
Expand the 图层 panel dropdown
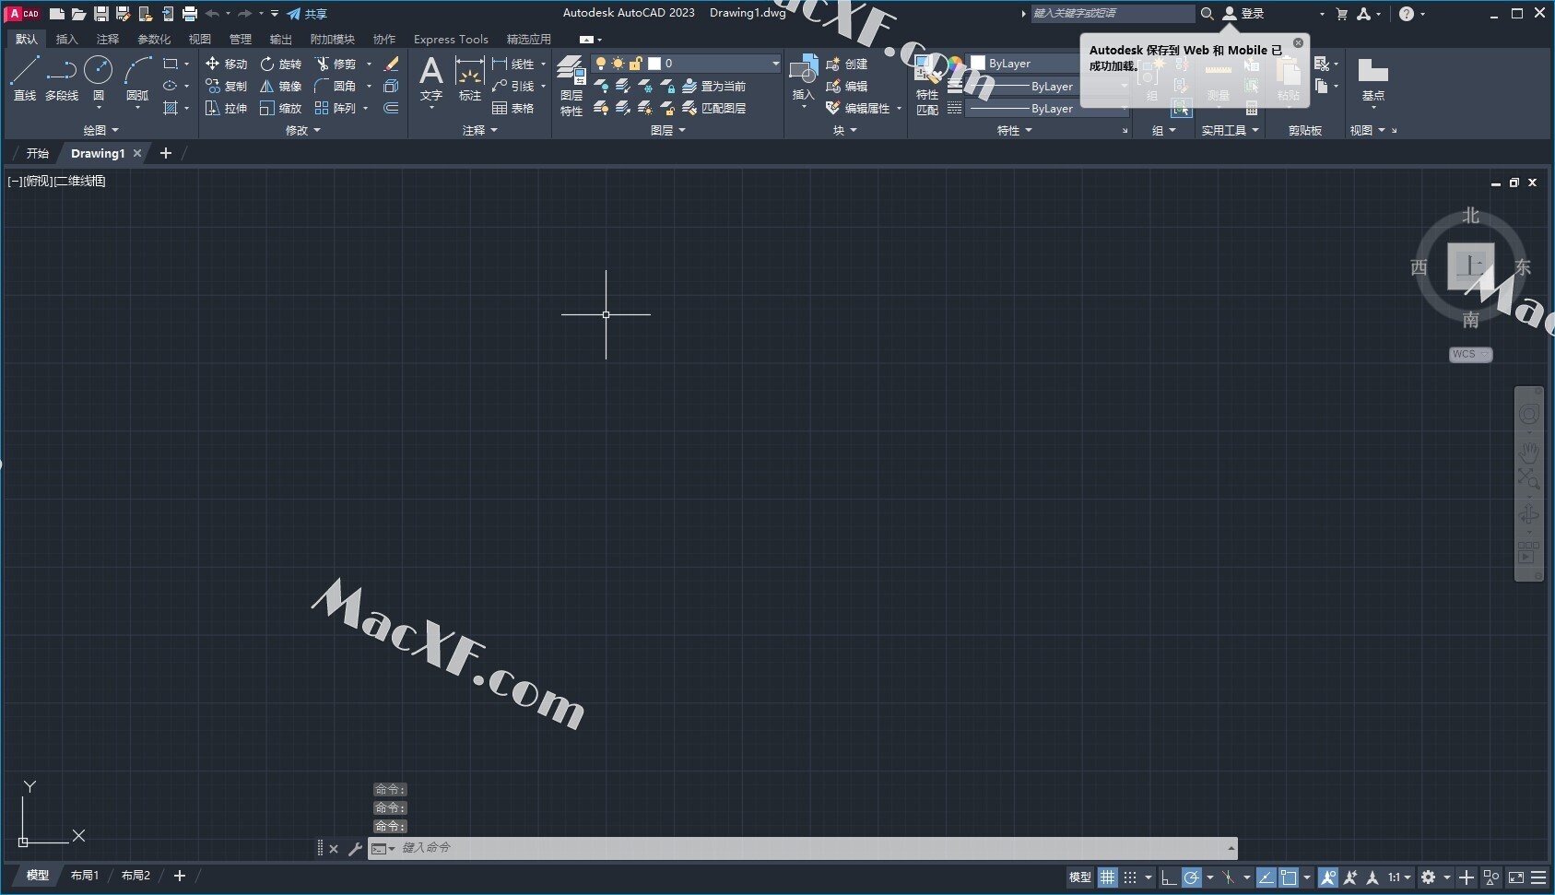click(668, 131)
